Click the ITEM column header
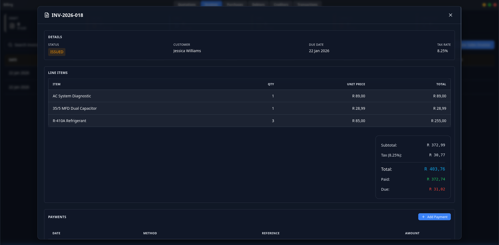 (56, 84)
